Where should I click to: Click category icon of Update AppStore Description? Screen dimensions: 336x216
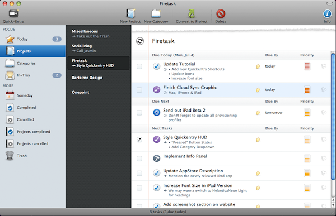pyautogui.click(x=157, y=173)
